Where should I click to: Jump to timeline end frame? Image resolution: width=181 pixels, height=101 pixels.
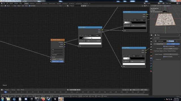80,90
